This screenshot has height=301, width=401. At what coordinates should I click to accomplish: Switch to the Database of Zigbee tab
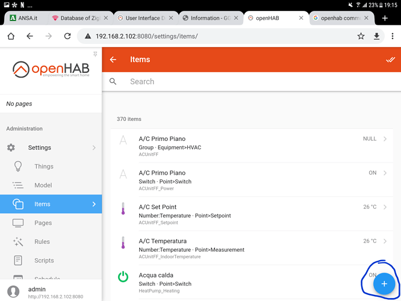pos(80,18)
